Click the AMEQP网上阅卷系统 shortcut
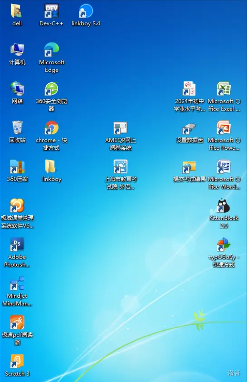Image resolution: width=247 pixels, height=382 pixels. tap(120, 128)
